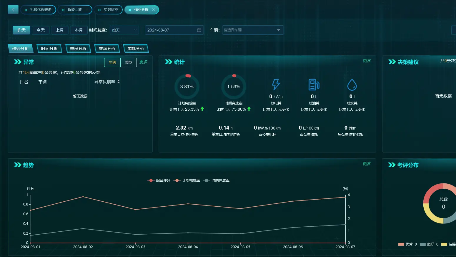Click the water drop 总水耗 icon
Image resolution: width=456 pixels, height=257 pixels.
[352, 85]
